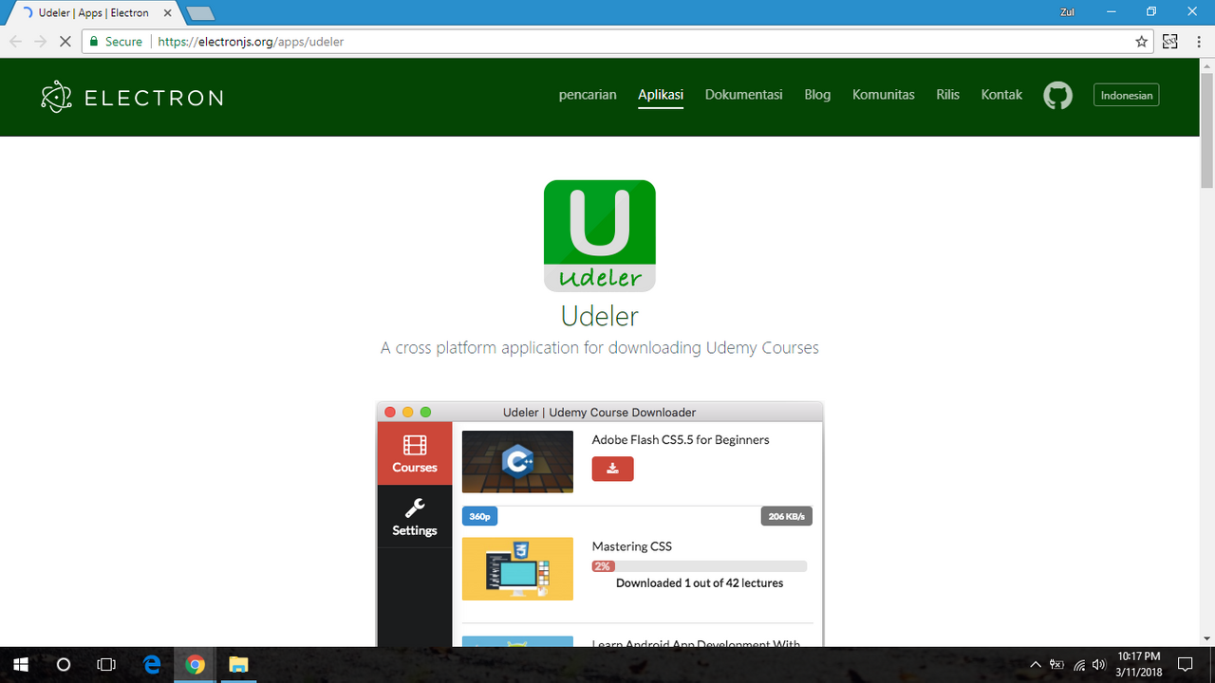This screenshot has height=683, width=1215.
Task: Open Kontak navigation item
Action: tap(1001, 95)
